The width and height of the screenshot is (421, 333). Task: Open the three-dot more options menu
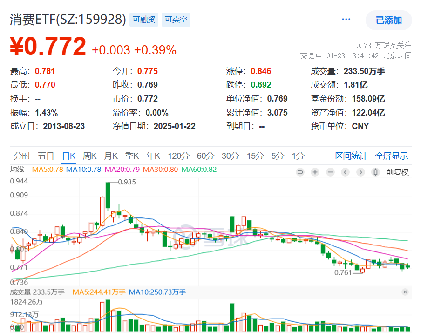pos(346,20)
